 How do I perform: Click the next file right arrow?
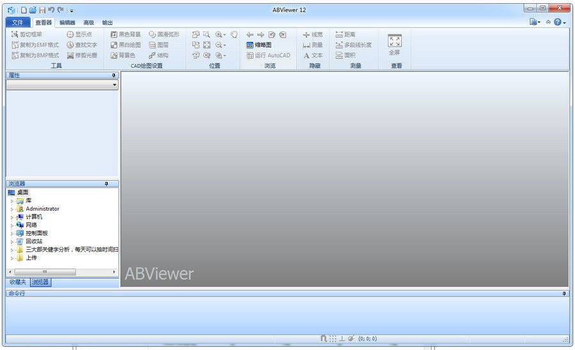(x=261, y=34)
